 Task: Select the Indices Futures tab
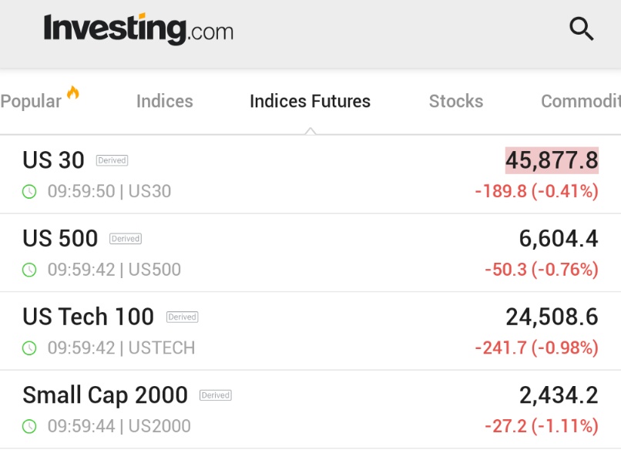pos(310,101)
